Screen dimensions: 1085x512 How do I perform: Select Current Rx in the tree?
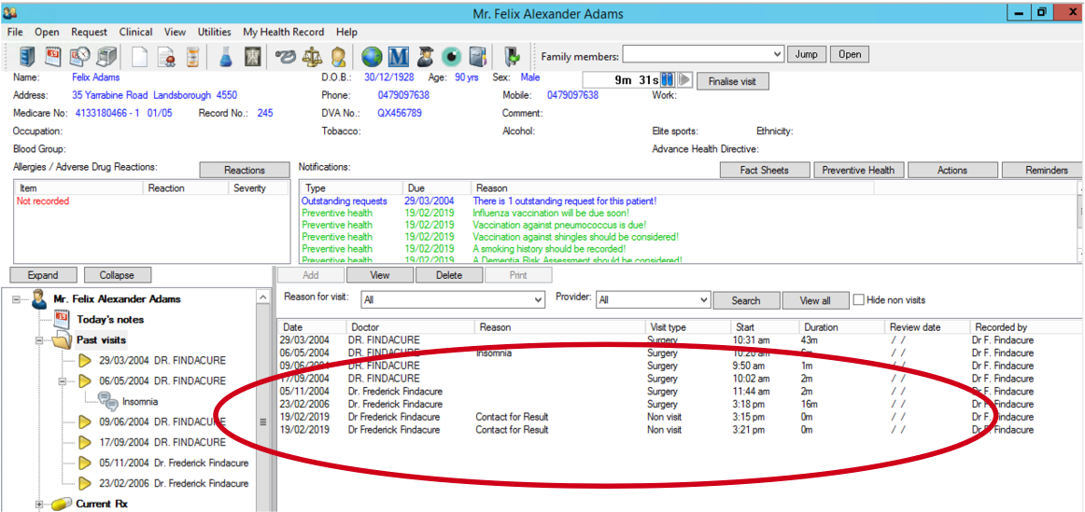tap(102, 504)
